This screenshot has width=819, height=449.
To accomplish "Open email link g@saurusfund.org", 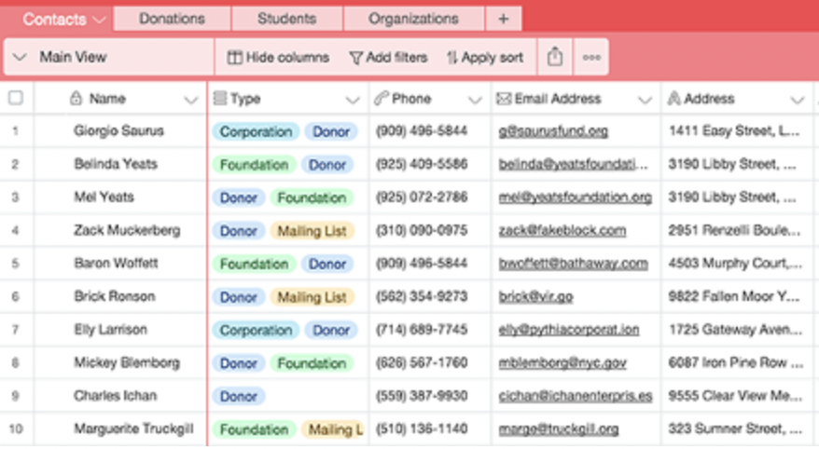I will click(553, 131).
